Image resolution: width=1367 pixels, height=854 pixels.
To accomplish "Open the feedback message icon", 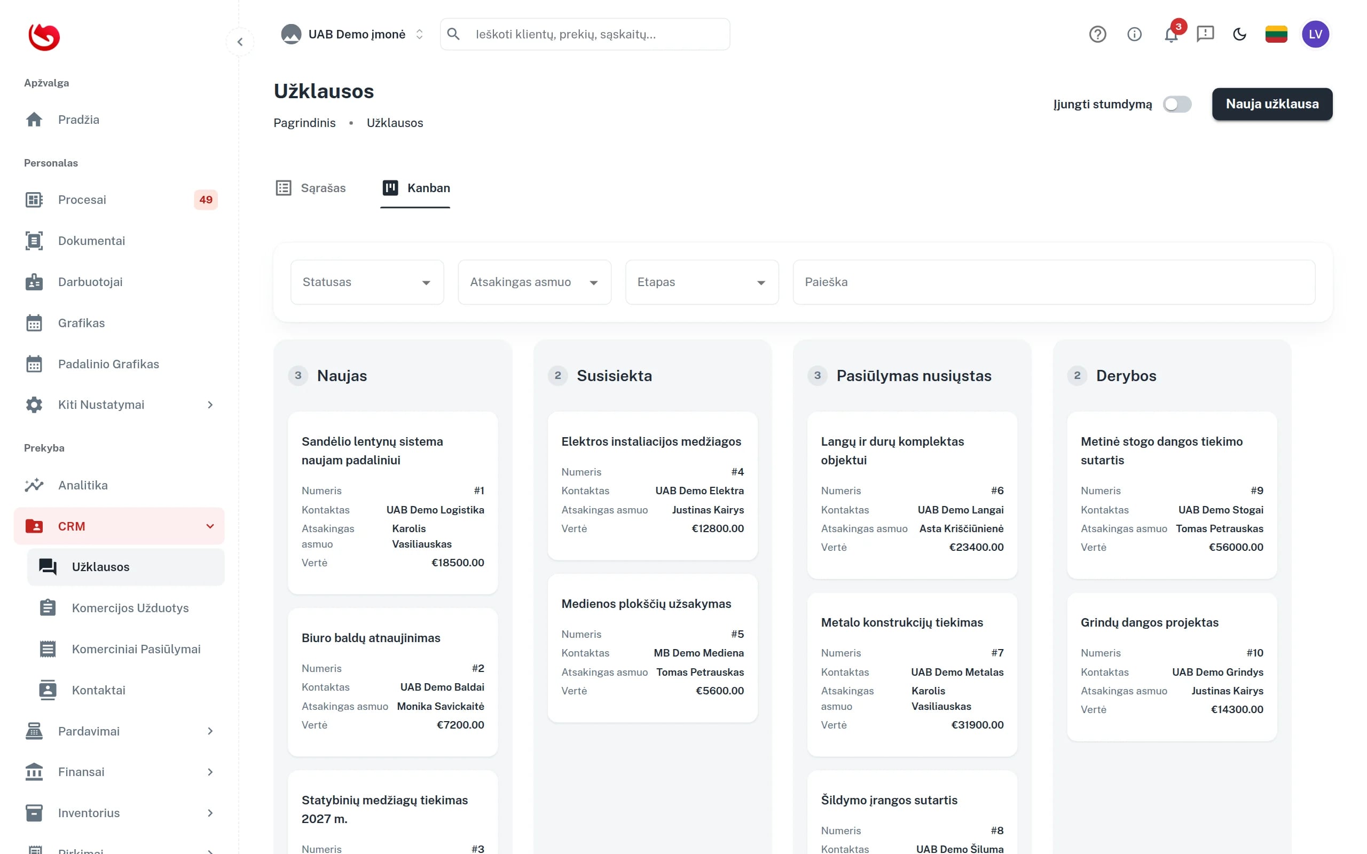I will pos(1205,35).
